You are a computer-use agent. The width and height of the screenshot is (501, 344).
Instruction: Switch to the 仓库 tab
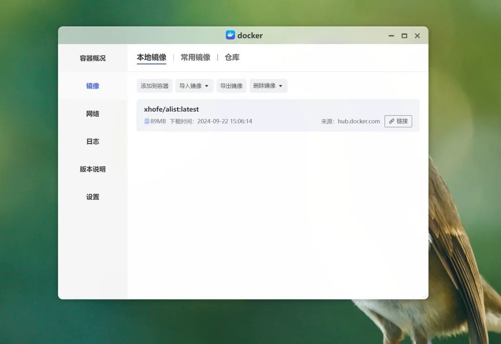coord(232,57)
